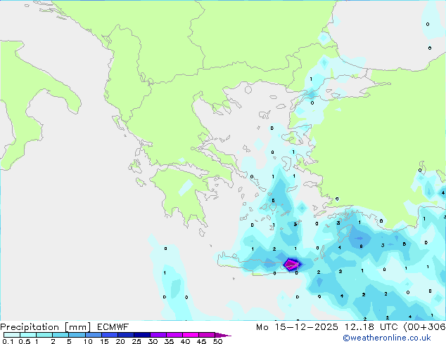Click the legend label 30

tap(153, 341)
